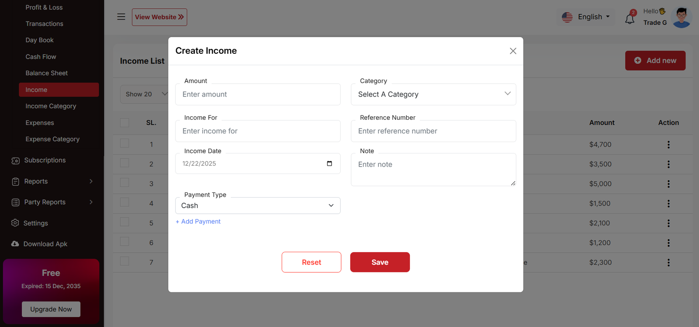Open the English language dropdown

coord(586,17)
